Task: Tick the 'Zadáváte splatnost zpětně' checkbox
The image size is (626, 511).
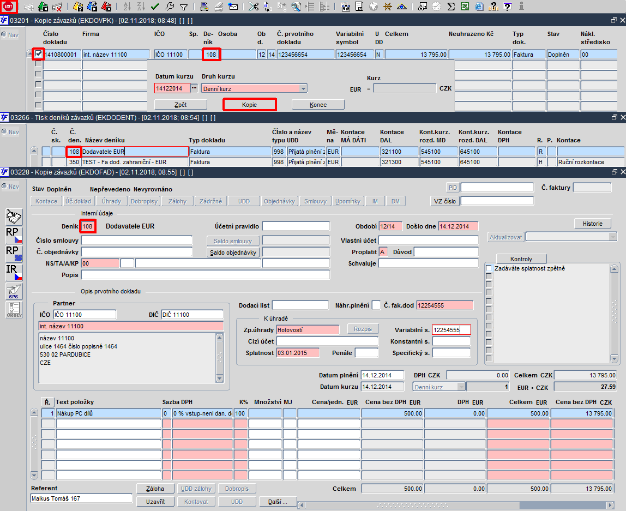Action: [489, 268]
